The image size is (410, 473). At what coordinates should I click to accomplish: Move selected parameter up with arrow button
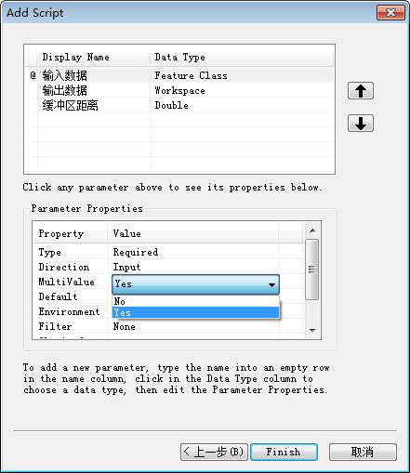point(361,91)
